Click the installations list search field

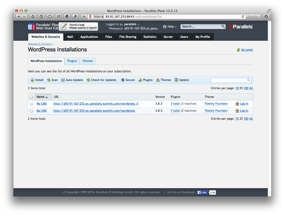(x=229, y=80)
